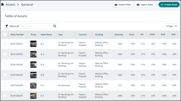Click the Import Data button

point(123,5)
